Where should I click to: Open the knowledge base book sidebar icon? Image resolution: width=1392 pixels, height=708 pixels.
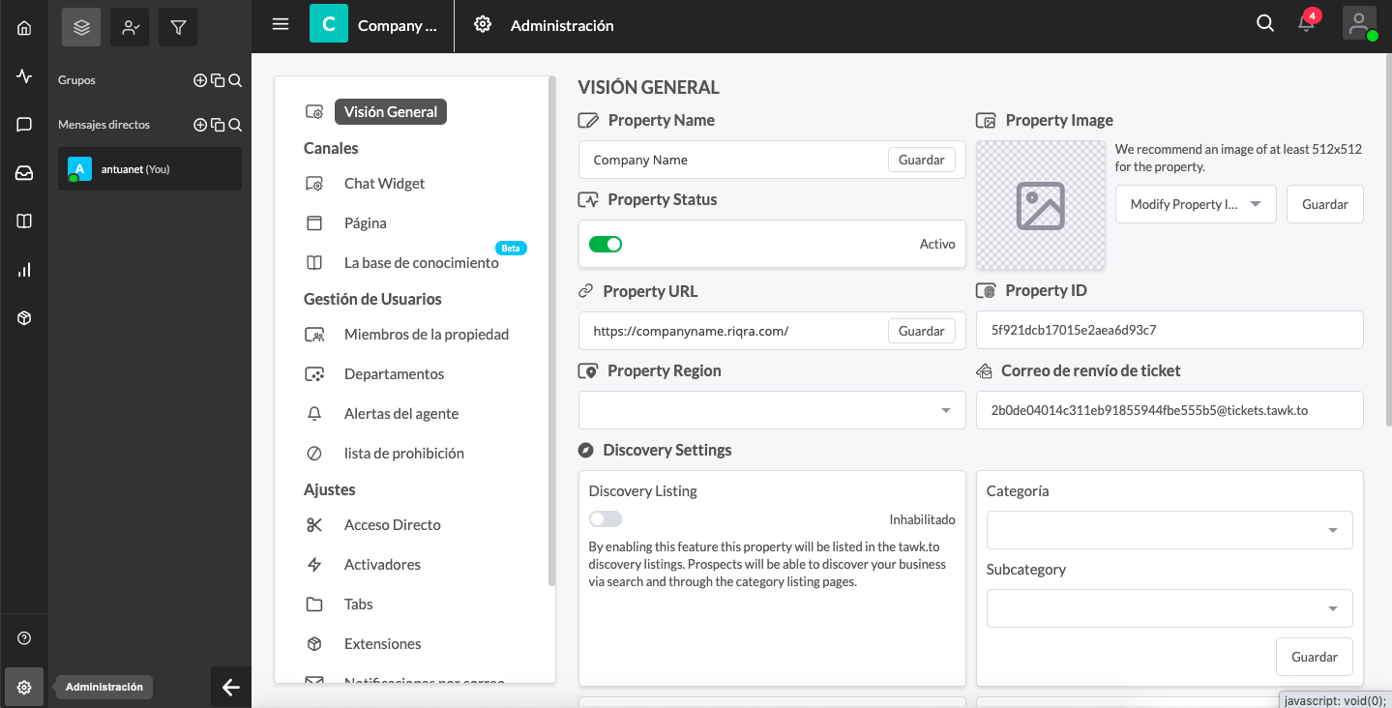(x=24, y=221)
